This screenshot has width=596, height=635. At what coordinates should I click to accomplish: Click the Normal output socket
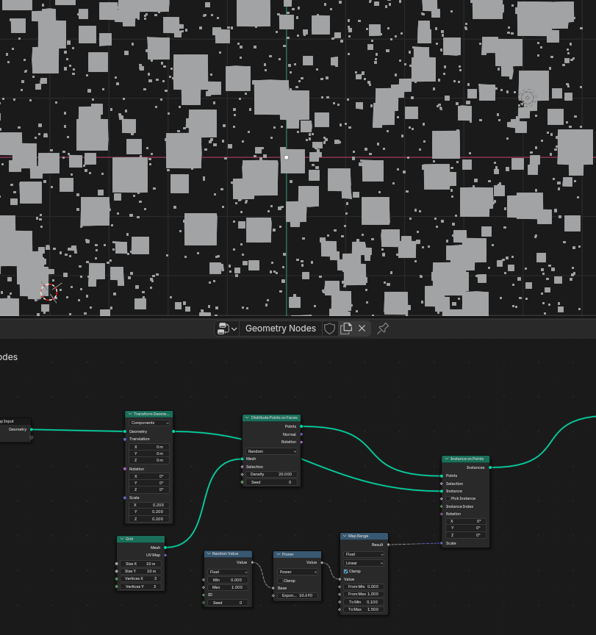301,434
